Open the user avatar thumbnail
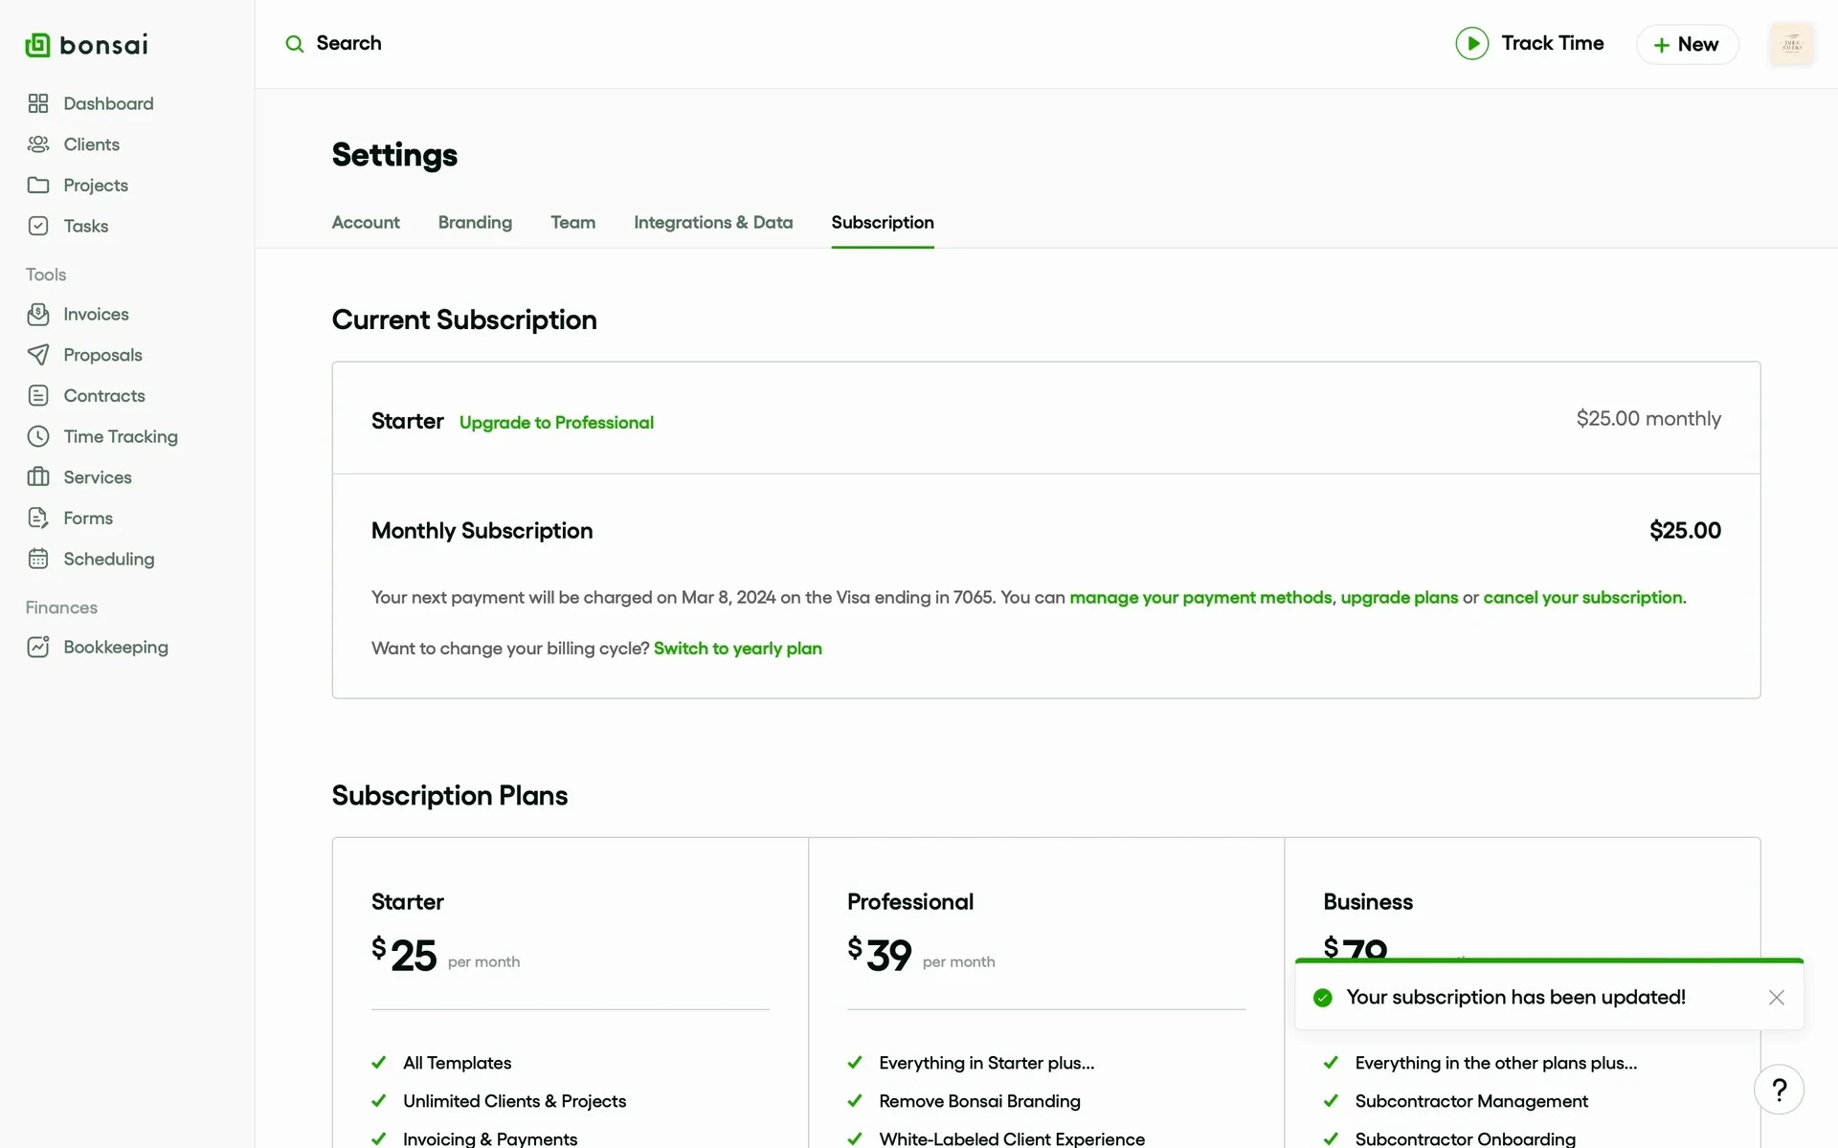Image resolution: width=1838 pixels, height=1148 pixels. pyautogui.click(x=1791, y=44)
